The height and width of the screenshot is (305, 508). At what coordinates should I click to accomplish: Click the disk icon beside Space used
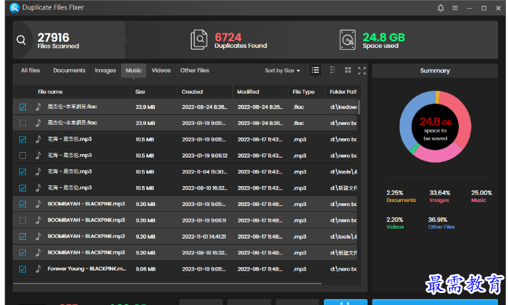[347, 40]
